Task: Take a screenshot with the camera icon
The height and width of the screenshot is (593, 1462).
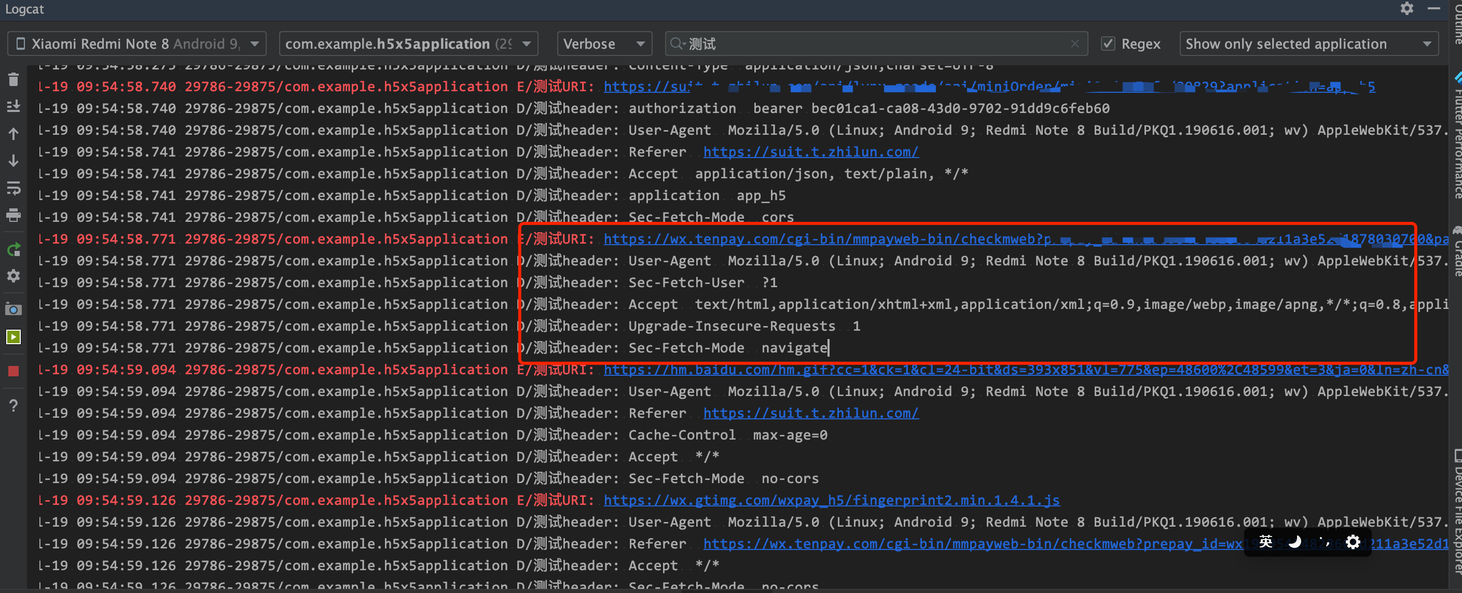Action: (13, 309)
